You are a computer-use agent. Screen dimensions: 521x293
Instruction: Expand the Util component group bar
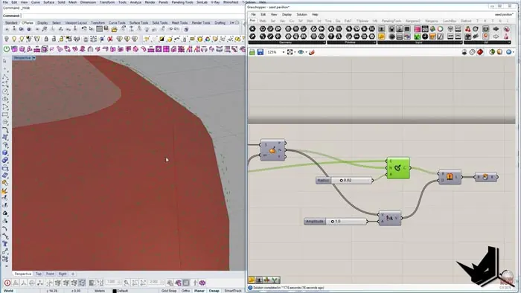tap(488, 42)
